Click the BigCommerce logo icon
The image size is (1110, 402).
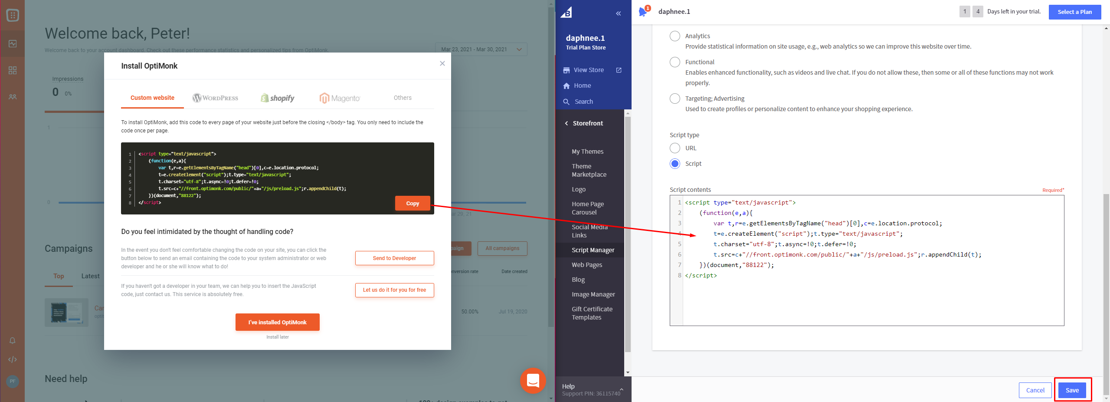pyautogui.click(x=566, y=13)
